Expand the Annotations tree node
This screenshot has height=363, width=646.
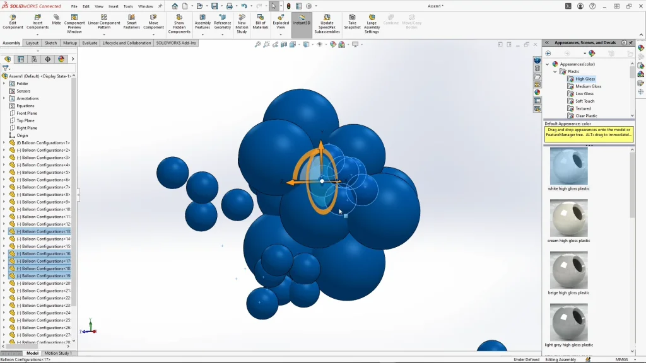[4, 98]
